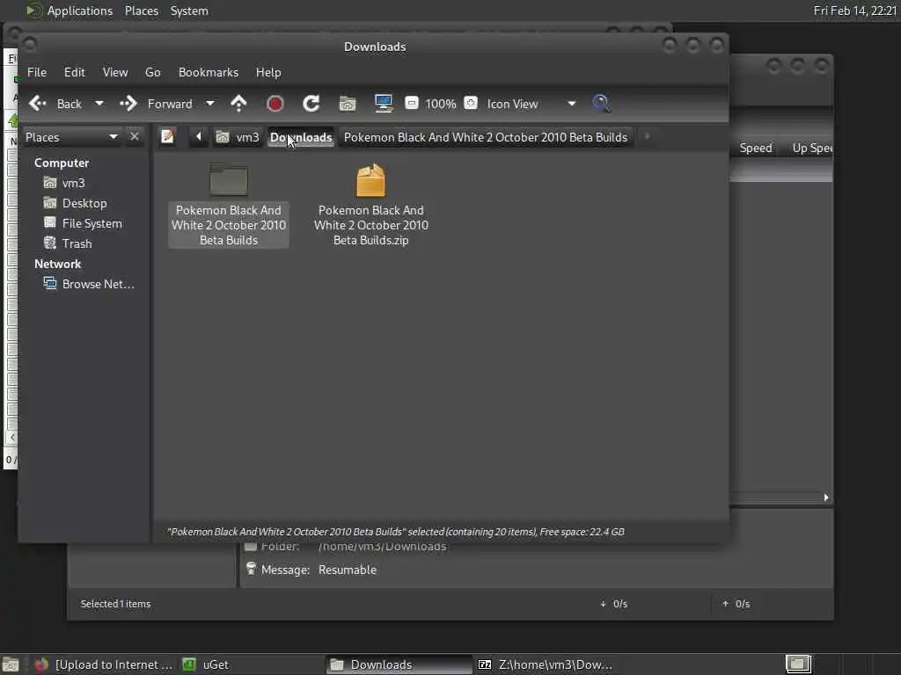Viewport: 901px width, 675px height.
Task: Open Computer location toolbar icon
Action: click(x=384, y=104)
